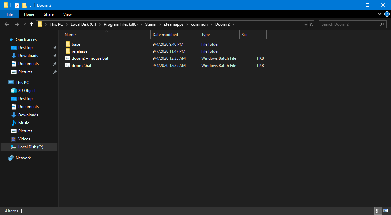This screenshot has height=215, width=391.
Task: Switch to Large icons view layout
Action: click(385, 211)
